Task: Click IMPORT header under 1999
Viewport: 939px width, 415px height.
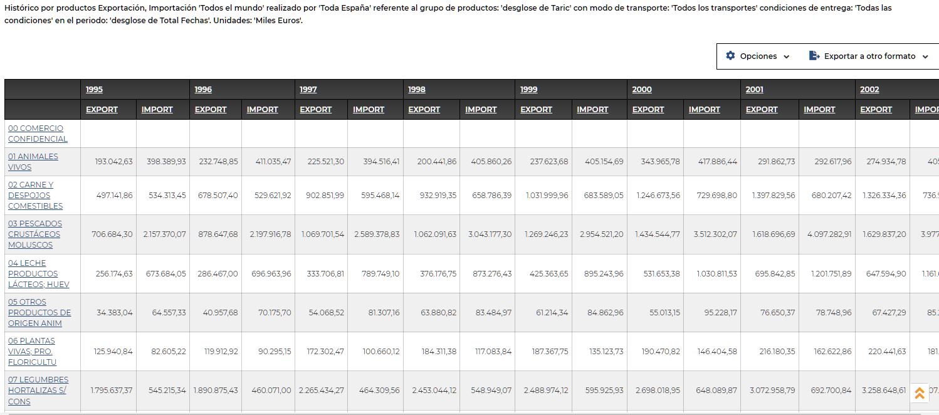Action: 592,110
